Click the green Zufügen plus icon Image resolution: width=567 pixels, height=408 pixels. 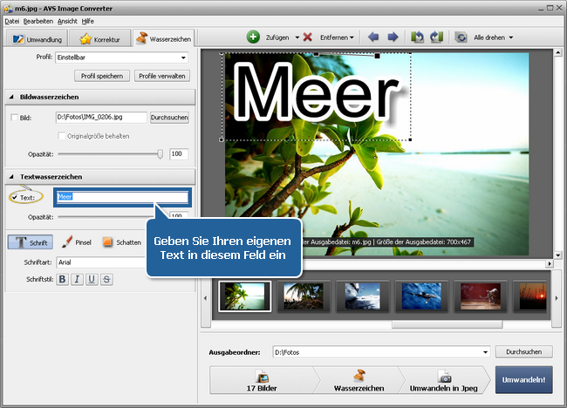click(x=253, y=37)
